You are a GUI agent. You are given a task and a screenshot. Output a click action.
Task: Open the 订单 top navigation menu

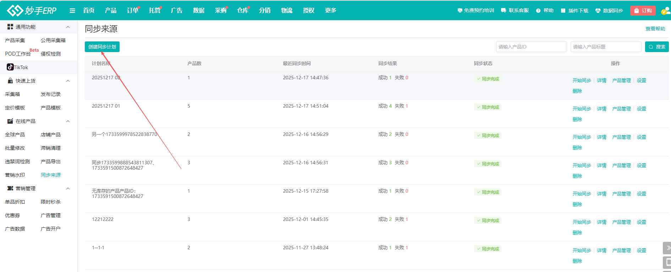pos(132,11)
